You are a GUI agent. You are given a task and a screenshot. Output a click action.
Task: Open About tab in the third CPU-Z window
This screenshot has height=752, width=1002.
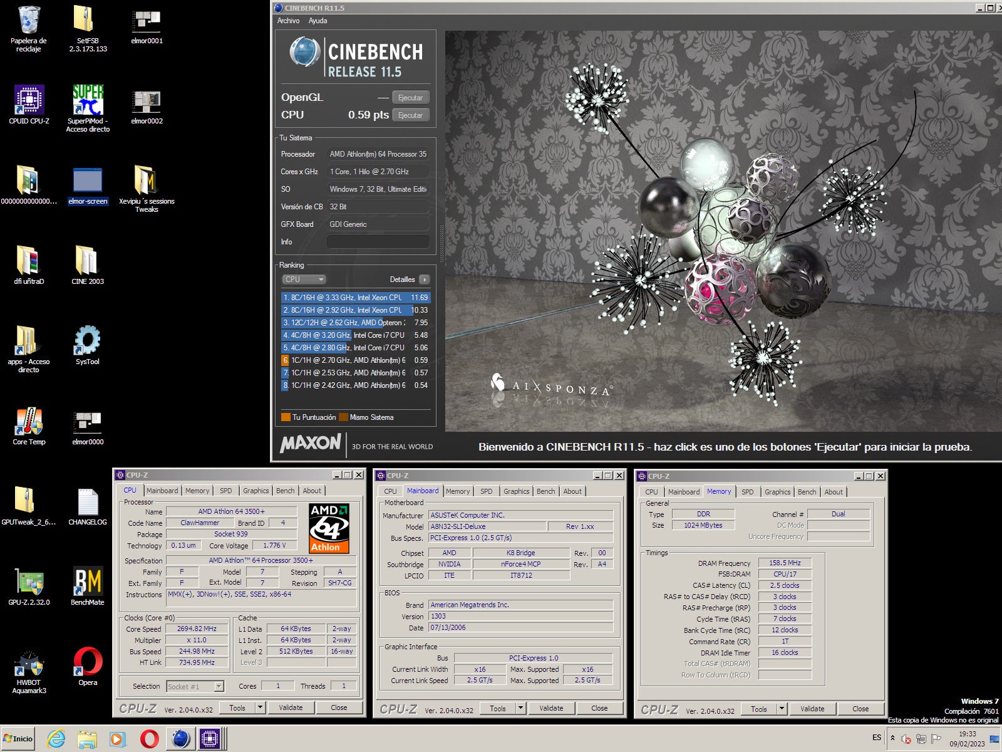[834, 492]
